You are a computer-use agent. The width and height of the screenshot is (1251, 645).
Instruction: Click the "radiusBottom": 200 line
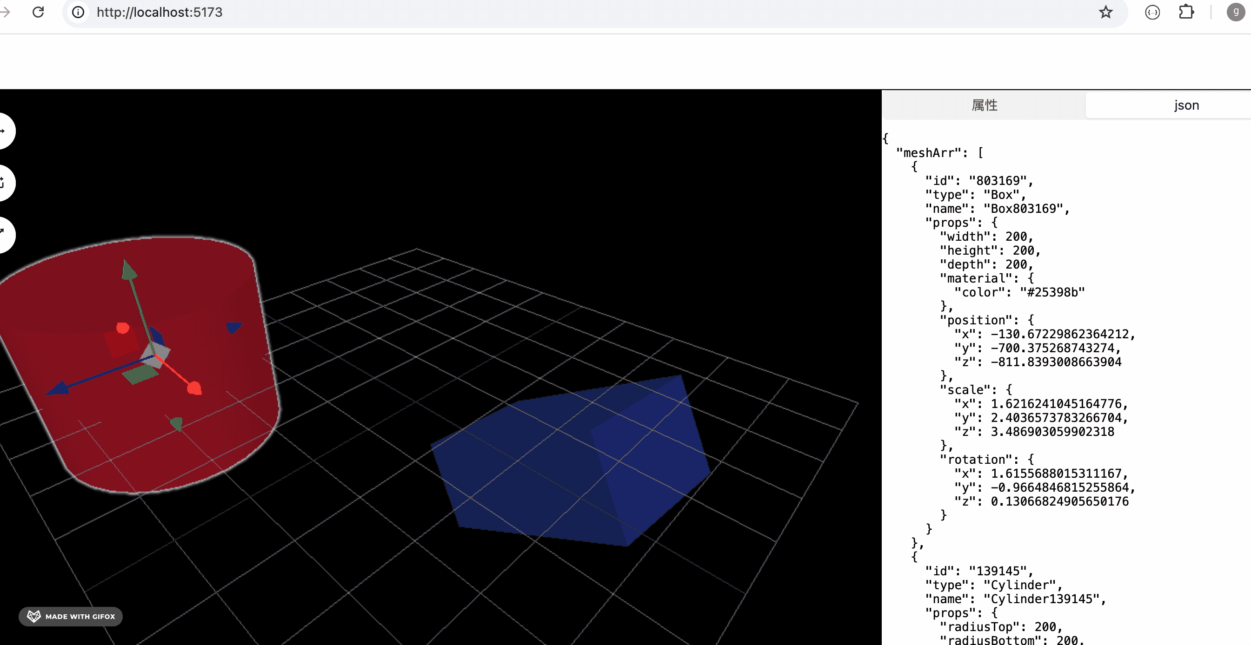(x=1011, y=640)
